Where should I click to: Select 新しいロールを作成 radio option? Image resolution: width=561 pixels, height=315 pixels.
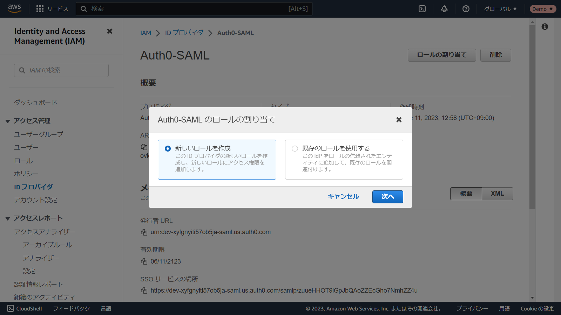[168, 148]
